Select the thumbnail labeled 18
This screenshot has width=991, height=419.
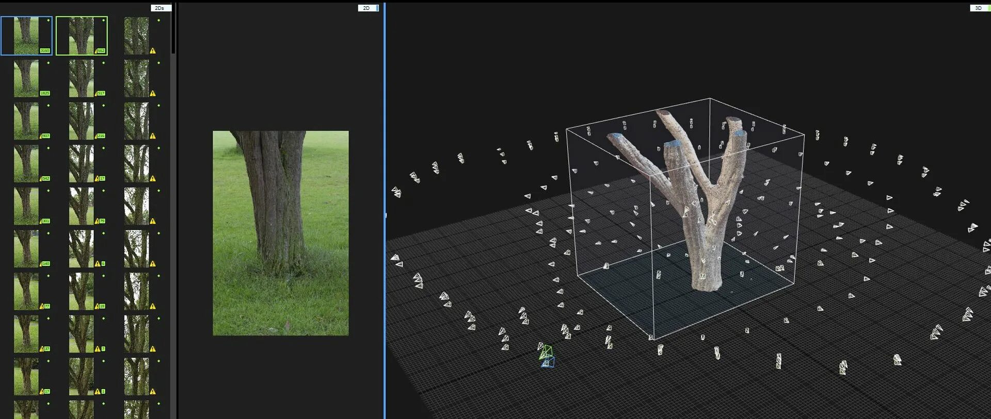point(82,291)
